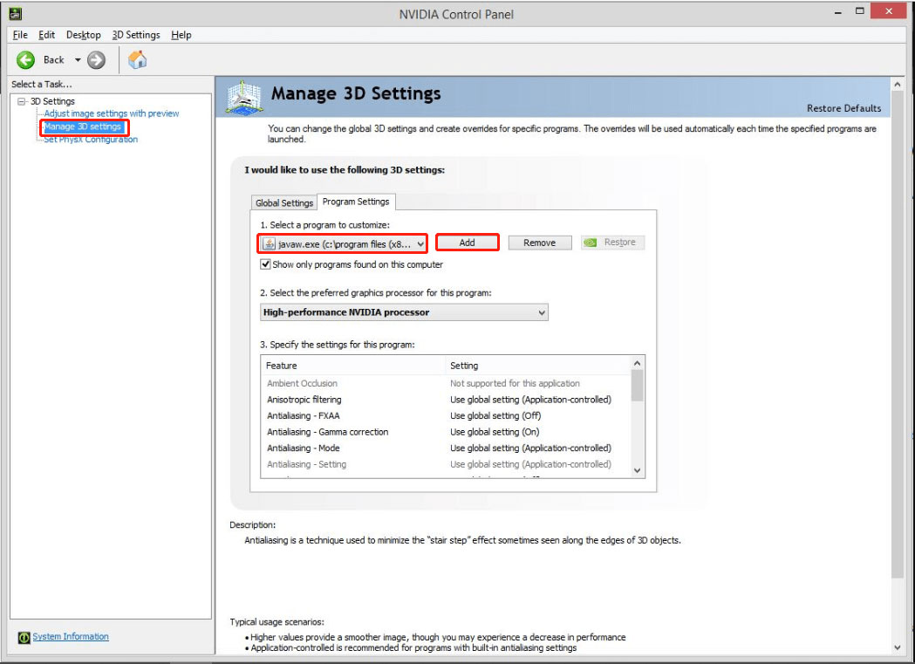Screen dimensions: 915x664
Task: Click the green Back arrow icon
Action: pos(25,59)
